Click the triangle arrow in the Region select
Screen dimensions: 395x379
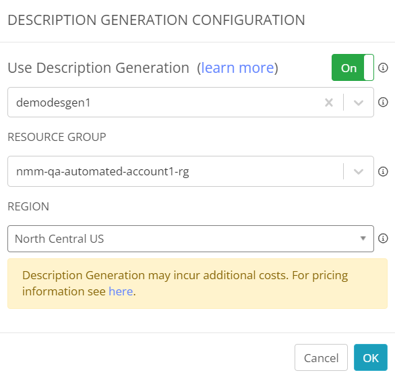363,238
